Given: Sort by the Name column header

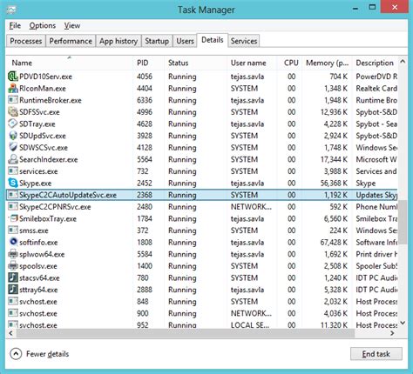Looking at the screenshot, I should point(70,63).
